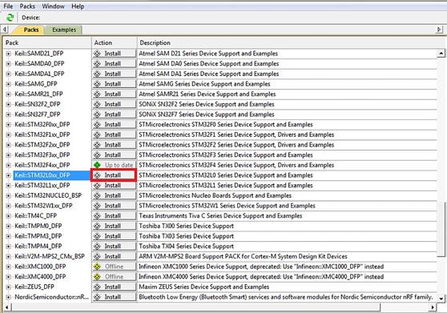The width and height of the screenshot is (447, 313).
Task: Expand the Keil::TM4C_DFP tree node
Action: tap(8, 216)
